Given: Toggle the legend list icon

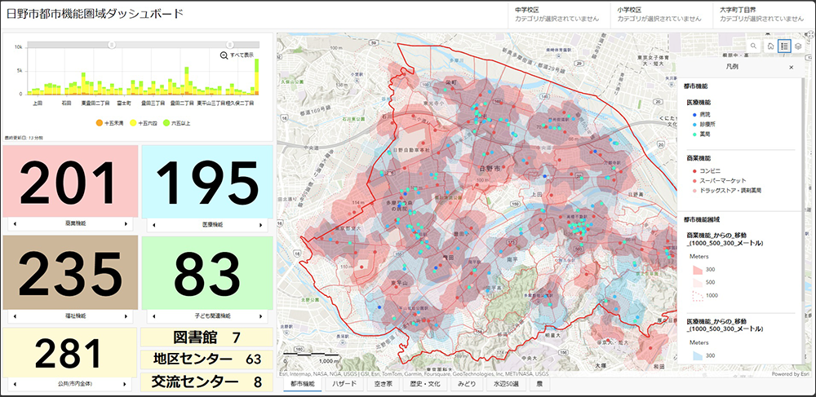Looking at the screenshot, I should point(784,46).
